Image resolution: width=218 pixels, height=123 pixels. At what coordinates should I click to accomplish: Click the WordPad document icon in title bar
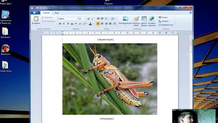pyautogui.click(x=32, y=8)
